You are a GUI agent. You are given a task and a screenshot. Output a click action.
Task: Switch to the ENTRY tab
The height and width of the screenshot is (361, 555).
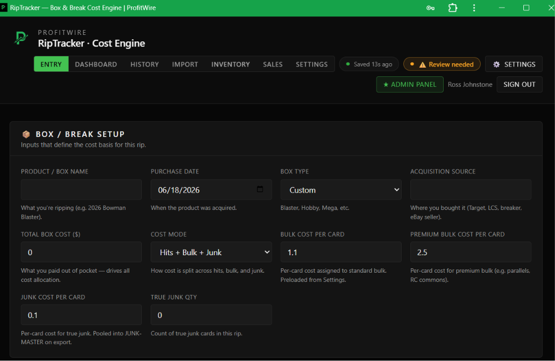[x=51, y=64]
